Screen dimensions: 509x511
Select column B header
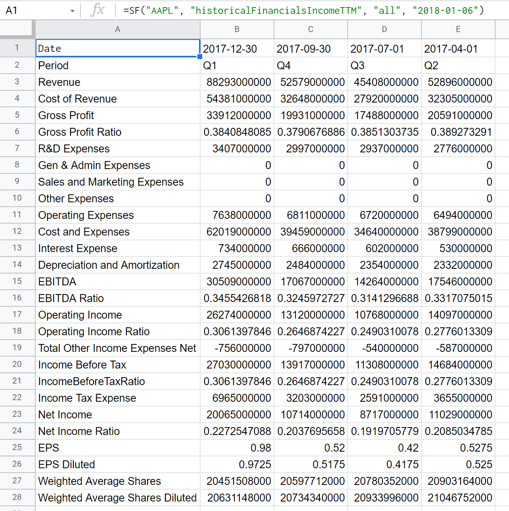(x=237, y=29)
